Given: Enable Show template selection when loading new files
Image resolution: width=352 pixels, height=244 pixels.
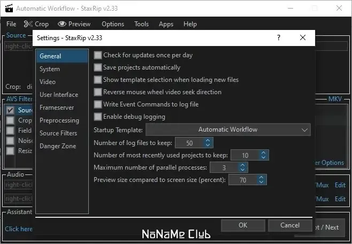Looking at the screenshot, I should [98, 80].
